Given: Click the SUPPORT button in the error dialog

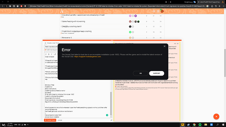Looking at the screenshot, I should pyautogui.click(x=157, y=73).
